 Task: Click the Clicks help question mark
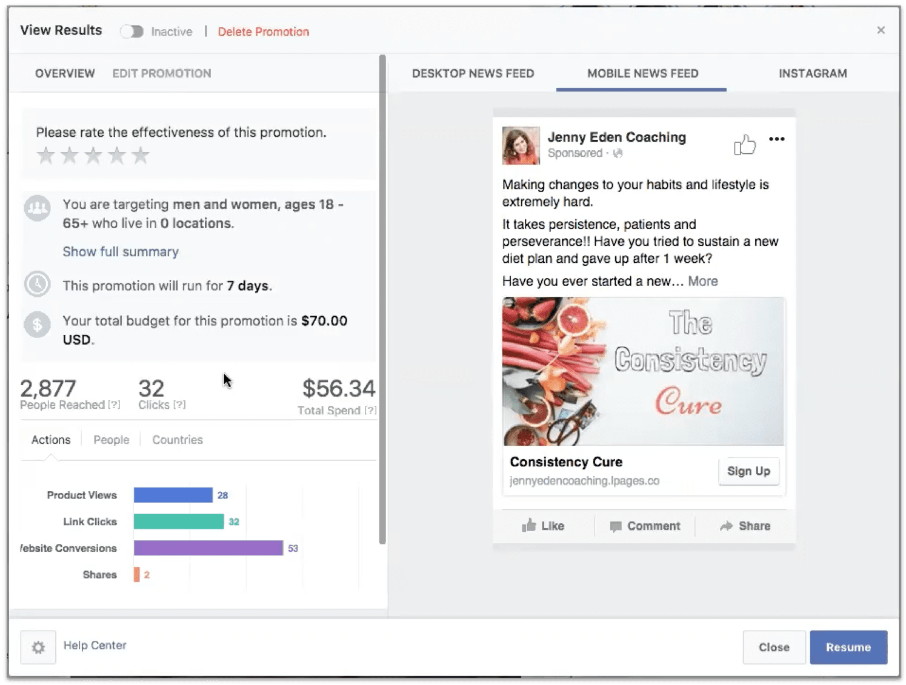click(x=179, y=405)
